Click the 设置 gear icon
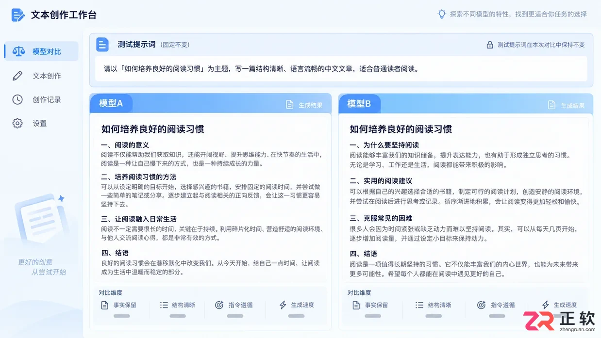The height and width of the screenshot is (338, 601). (x=17, y=123)
